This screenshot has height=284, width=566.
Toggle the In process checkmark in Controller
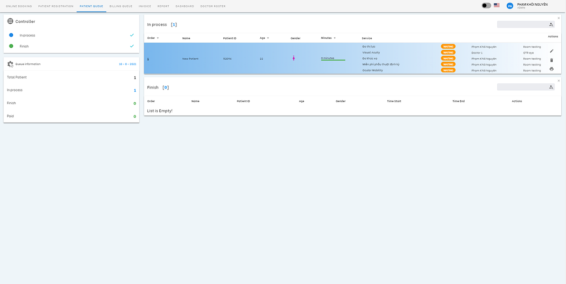tap(132, 35)
